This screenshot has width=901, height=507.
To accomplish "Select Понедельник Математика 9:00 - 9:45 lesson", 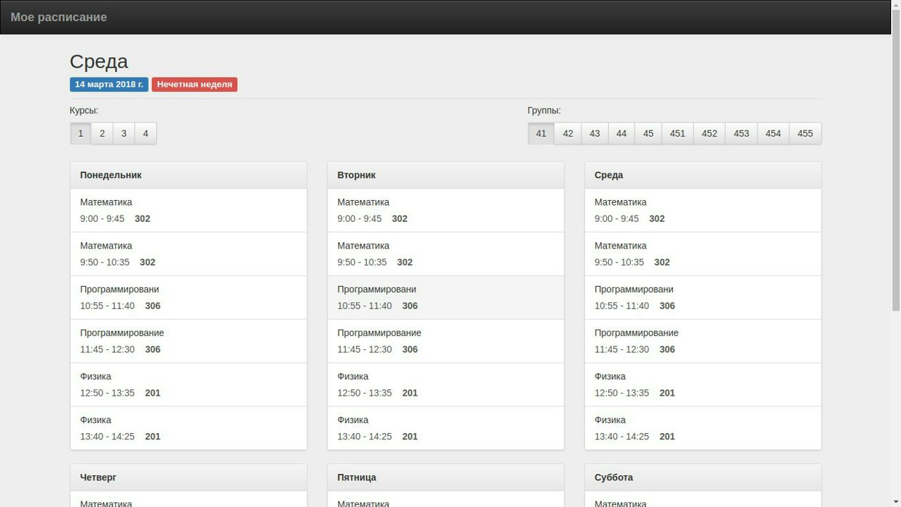I will (x=189, y=211).
